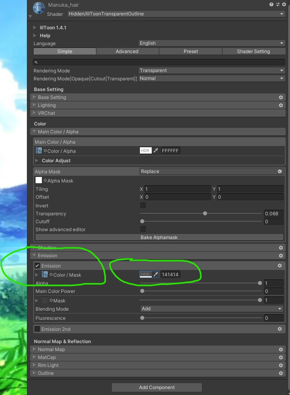
Task: Open Outline section gear menu
Action: 281,373
